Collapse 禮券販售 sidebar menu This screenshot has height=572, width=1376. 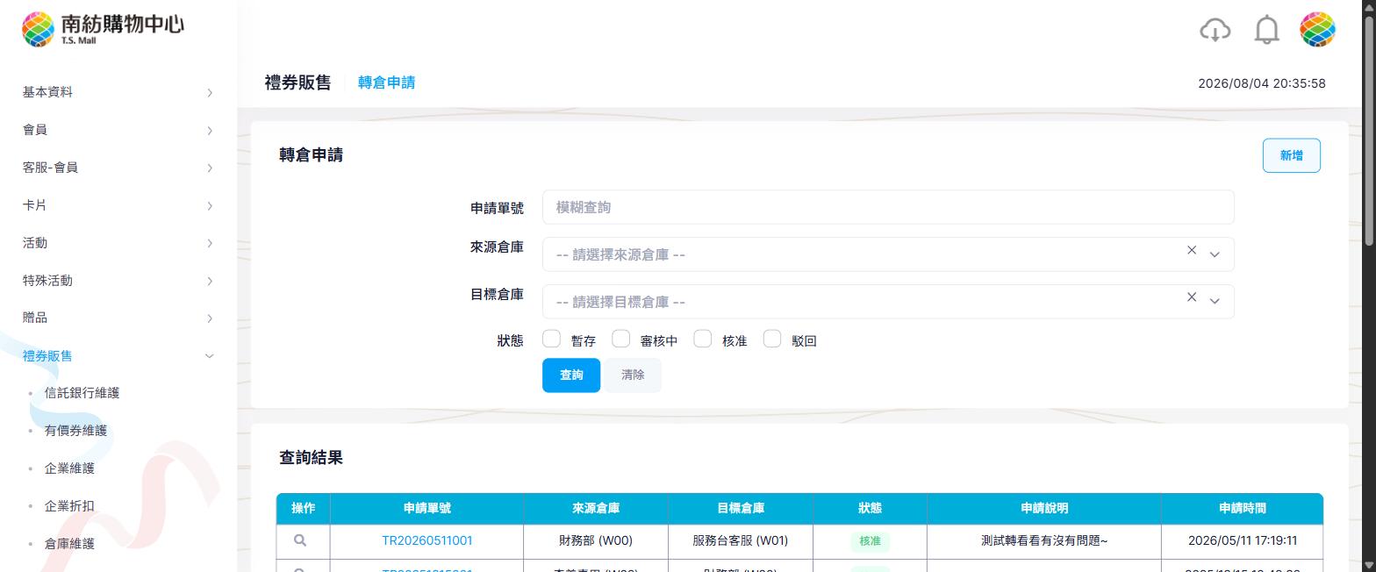click(118, 355)
